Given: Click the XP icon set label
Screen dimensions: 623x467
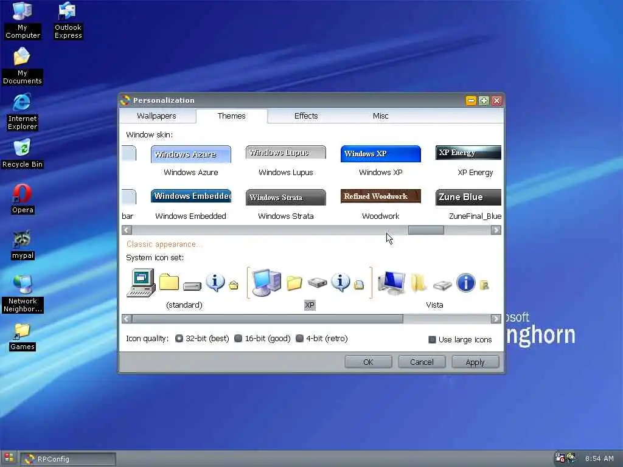Looking at the screenshot, I should (x=310, y=305).
